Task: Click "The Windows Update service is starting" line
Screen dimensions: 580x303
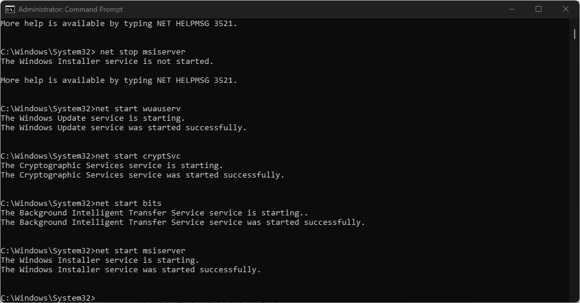Action: [92, 118]
